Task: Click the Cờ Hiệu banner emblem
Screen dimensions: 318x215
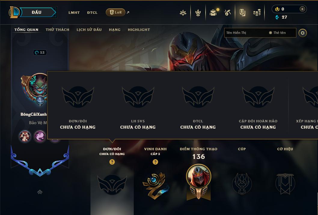Action: [x=285, y=184]
